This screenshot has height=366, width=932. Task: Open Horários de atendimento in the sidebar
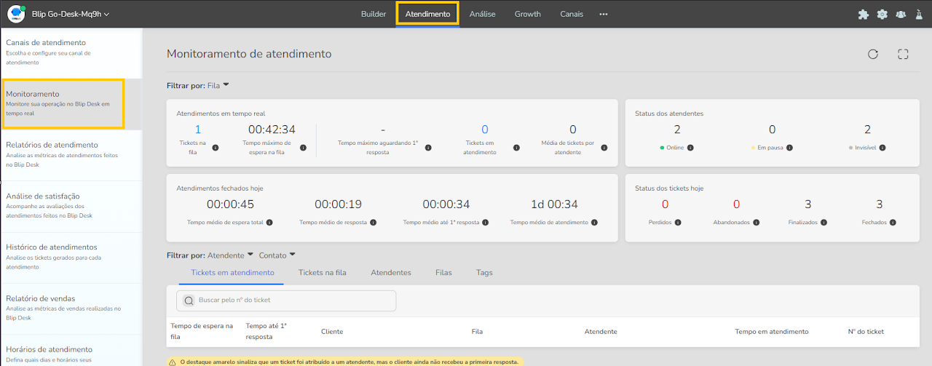[71, 351]
